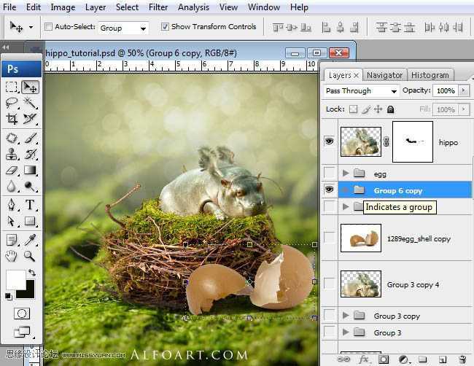
Task: Select the Eraser tool
Action: (12, 170)
